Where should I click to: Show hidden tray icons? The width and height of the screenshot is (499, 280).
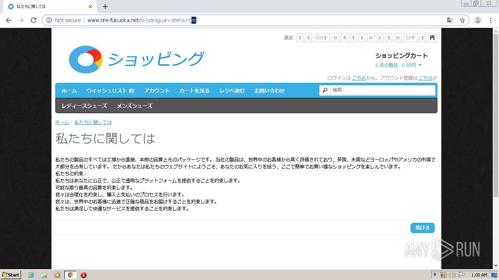pos(435,275)
